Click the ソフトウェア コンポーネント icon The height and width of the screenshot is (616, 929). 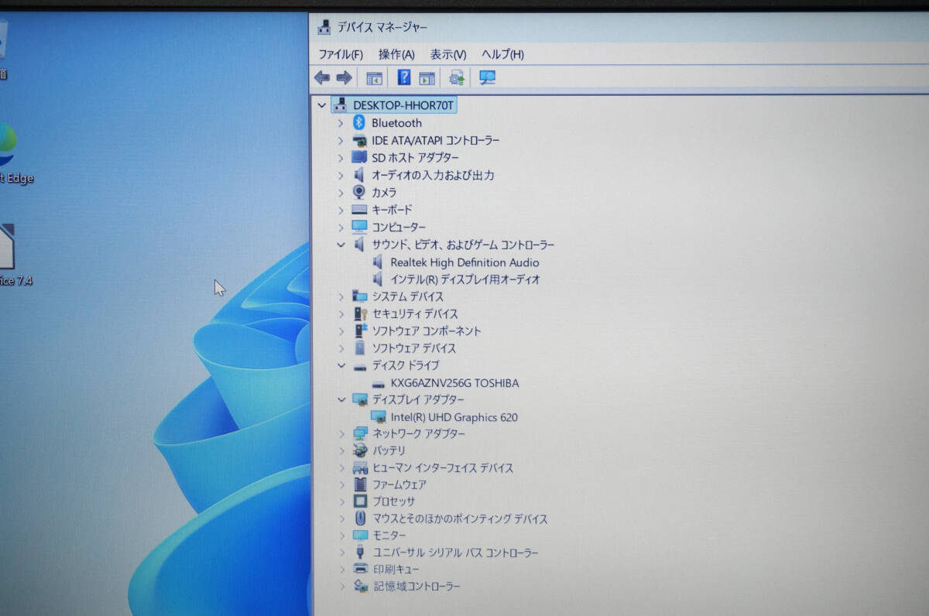click(359, 330)
